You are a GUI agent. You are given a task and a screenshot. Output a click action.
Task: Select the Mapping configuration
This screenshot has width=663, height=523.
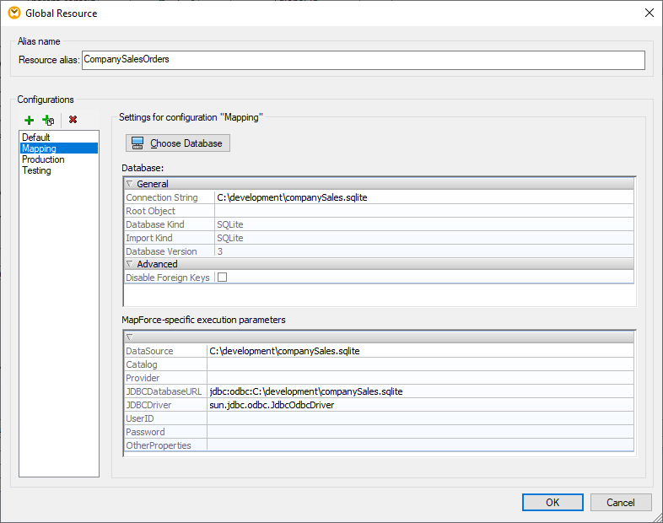tap(39, 148)
